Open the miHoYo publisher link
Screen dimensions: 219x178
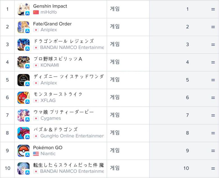(x=48, y=12)
